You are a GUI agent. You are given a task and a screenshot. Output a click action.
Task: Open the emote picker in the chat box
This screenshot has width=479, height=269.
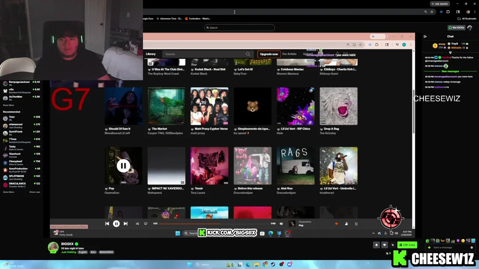472,248
